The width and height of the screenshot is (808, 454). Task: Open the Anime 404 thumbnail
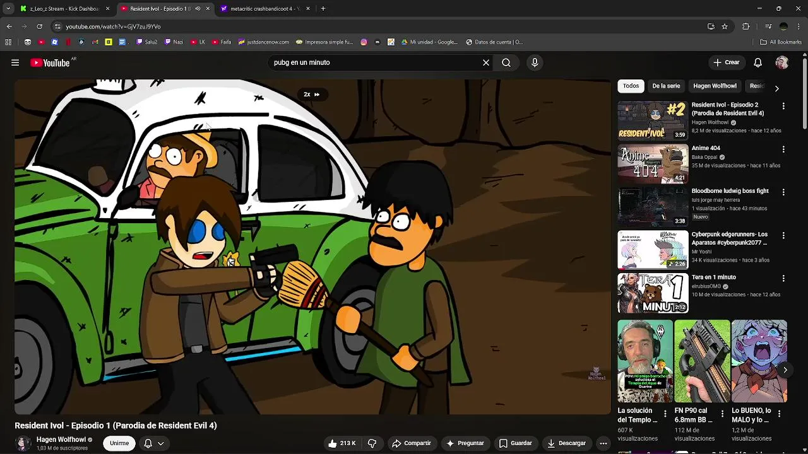coord(653,163)
